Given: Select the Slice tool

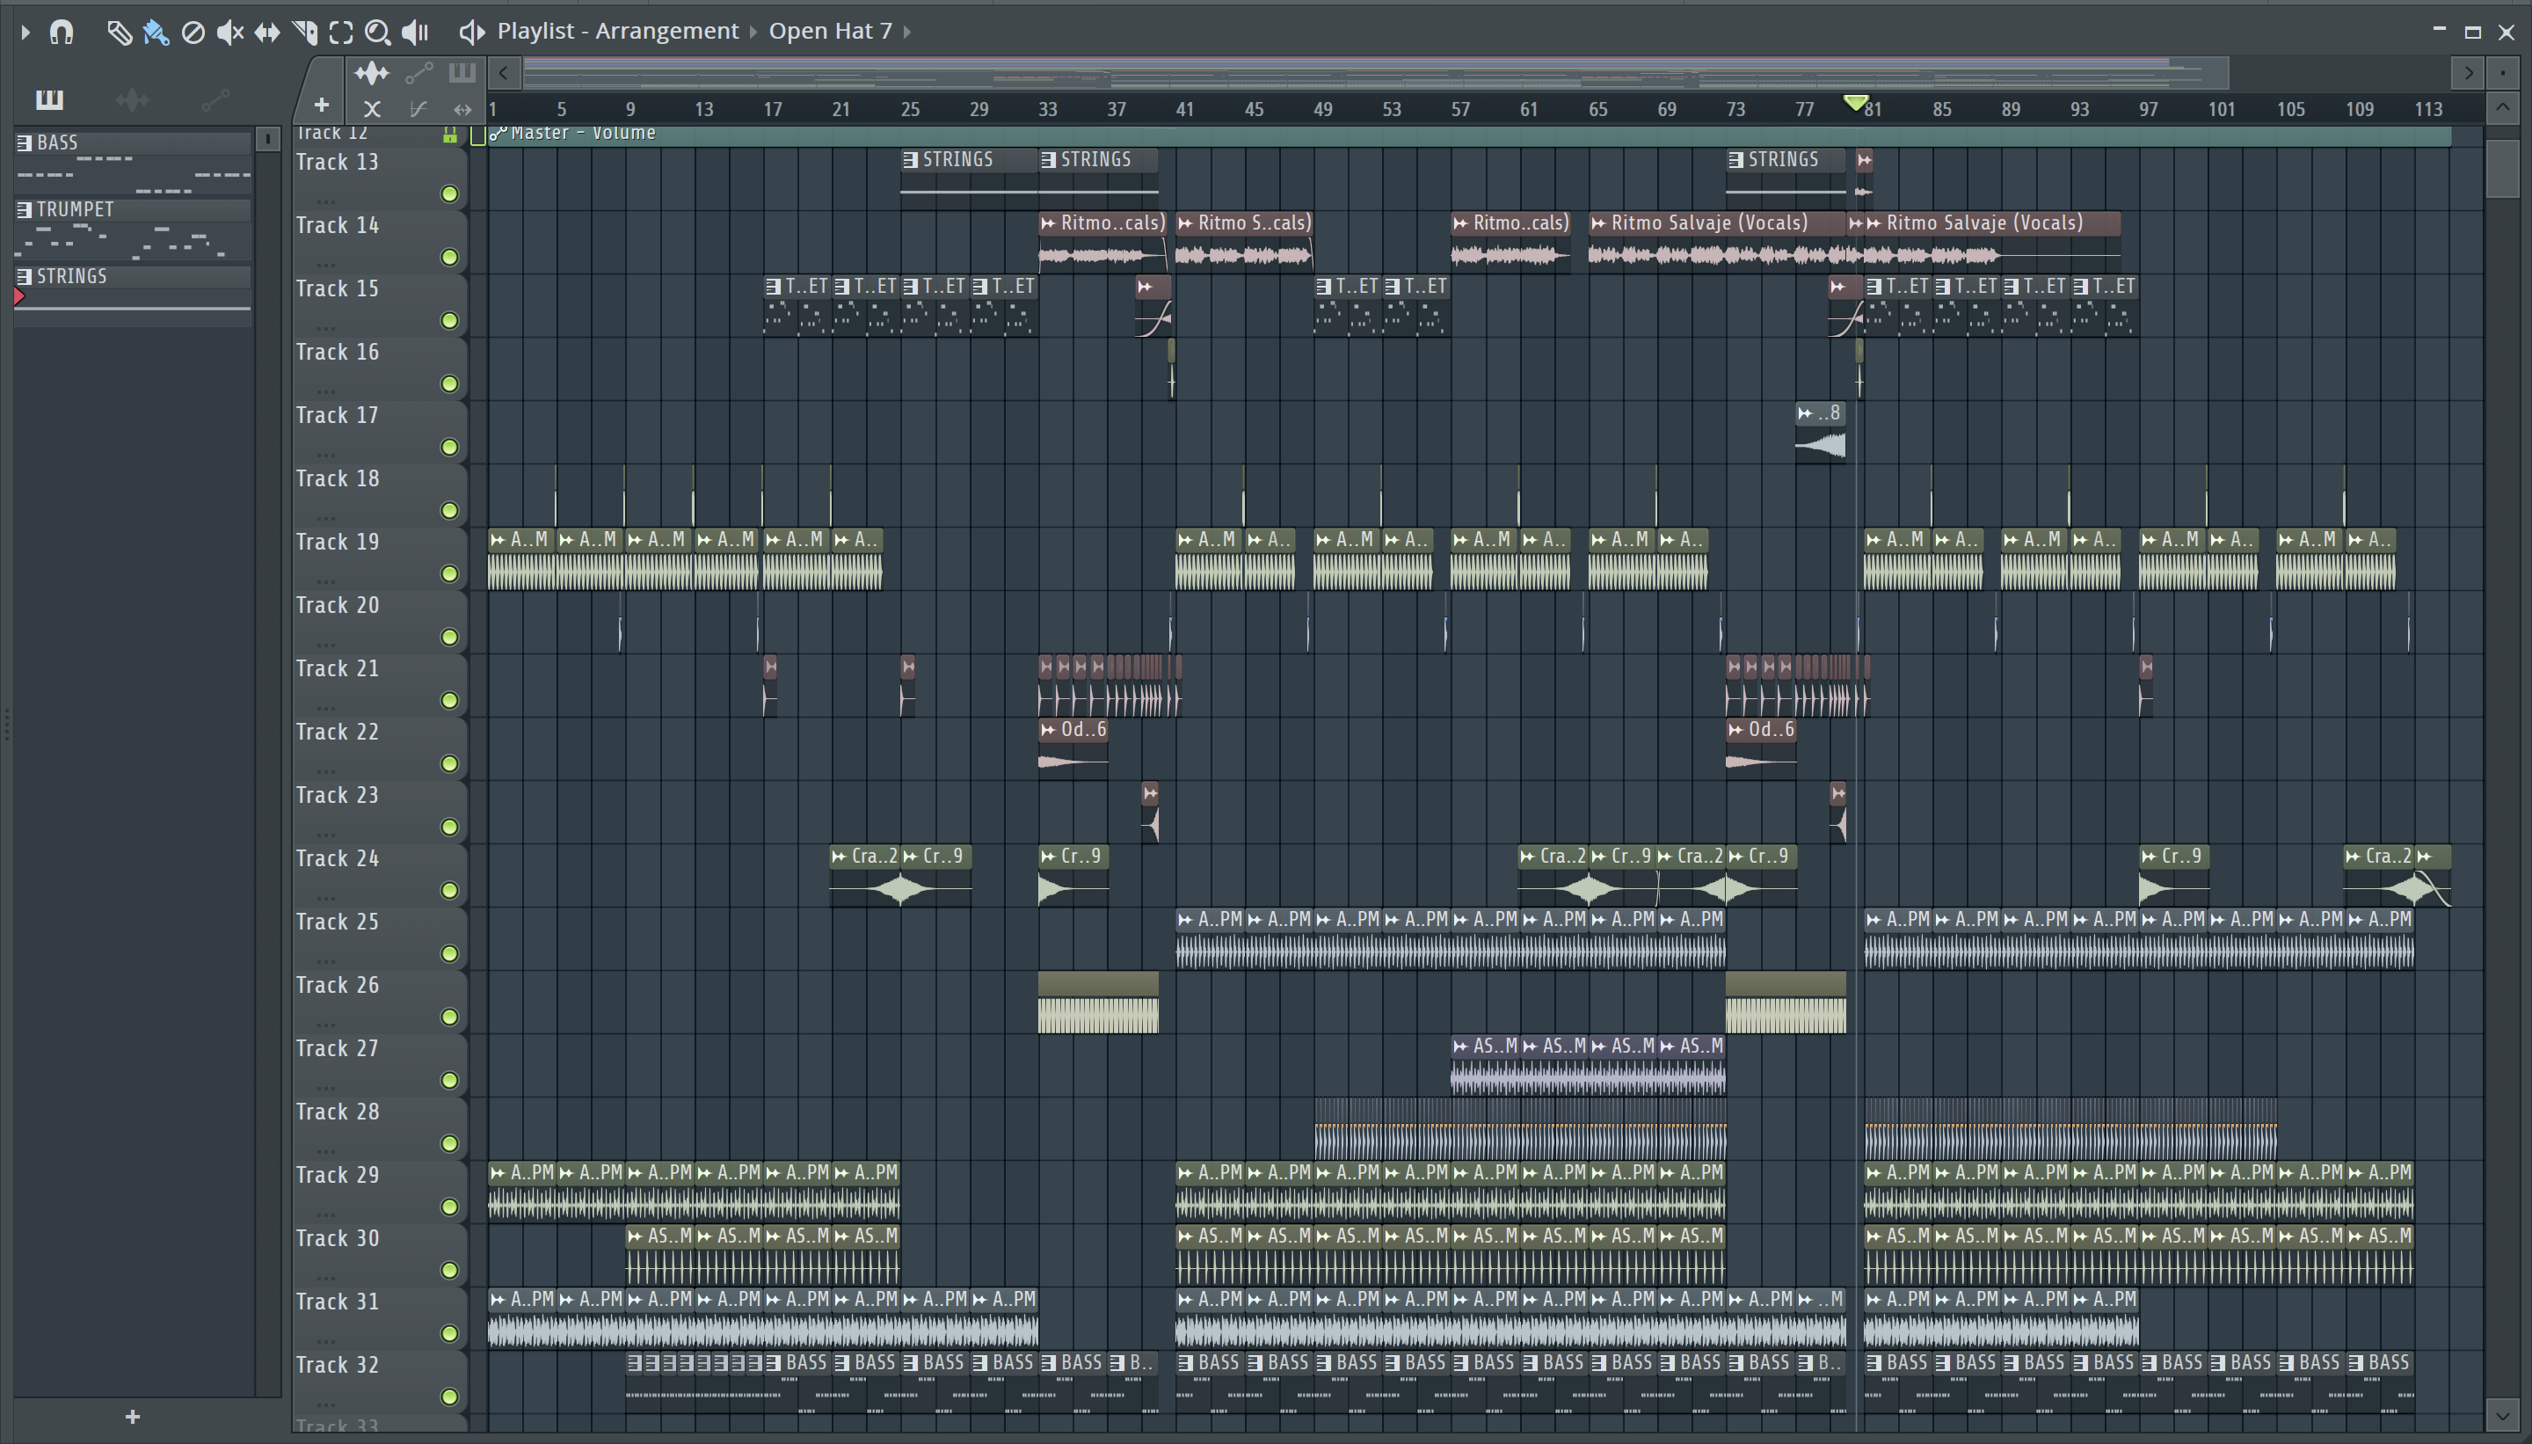Looking at the screenshot, I should pos(304,33).
